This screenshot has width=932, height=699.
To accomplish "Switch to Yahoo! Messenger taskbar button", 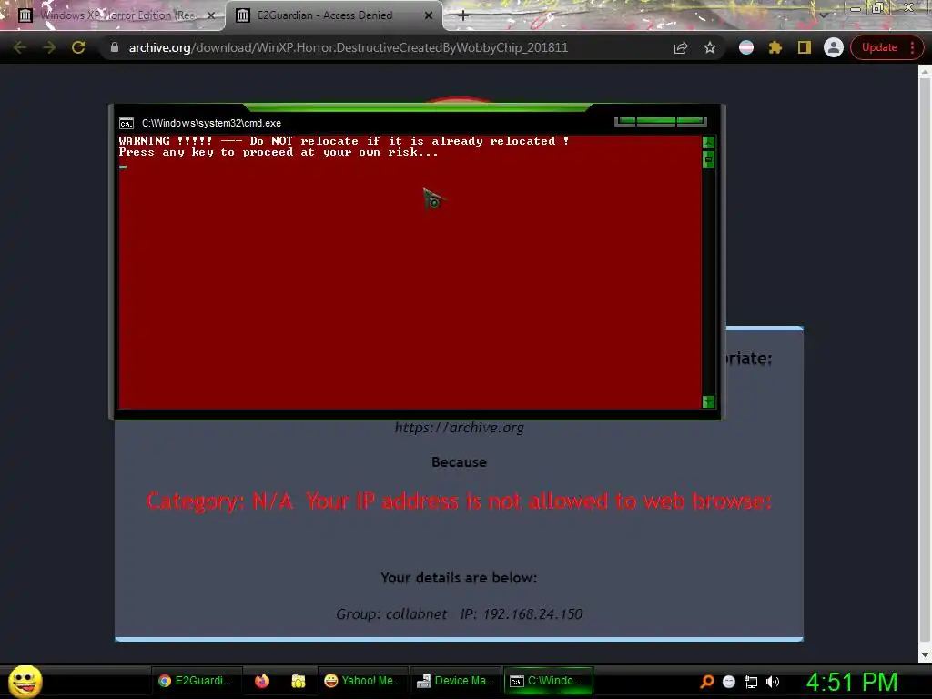I will (x=362, y=681).
